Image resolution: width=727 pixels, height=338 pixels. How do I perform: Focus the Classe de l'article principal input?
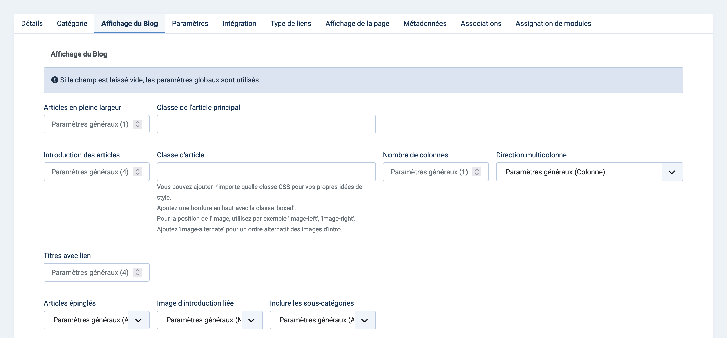(266, 124)
